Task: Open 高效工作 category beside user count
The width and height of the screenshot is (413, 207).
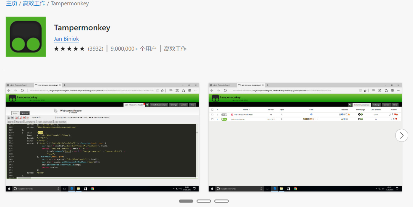Action: (x=175, y=49)
